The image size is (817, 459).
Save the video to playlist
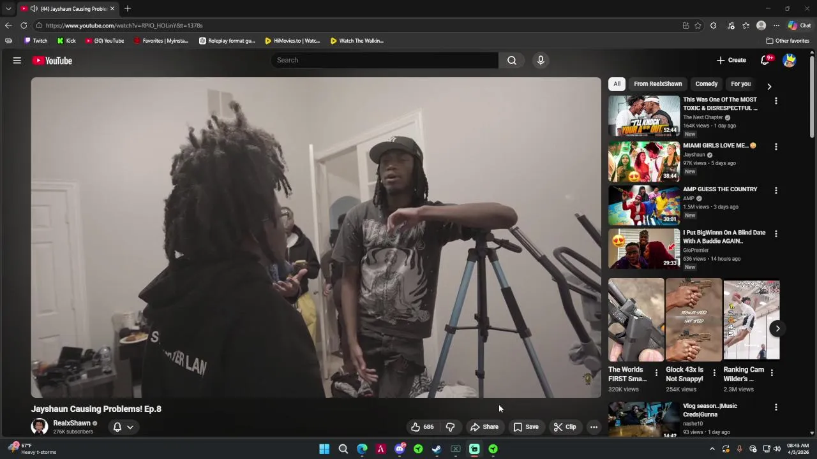pyautogui.click(x=526, y=427)
